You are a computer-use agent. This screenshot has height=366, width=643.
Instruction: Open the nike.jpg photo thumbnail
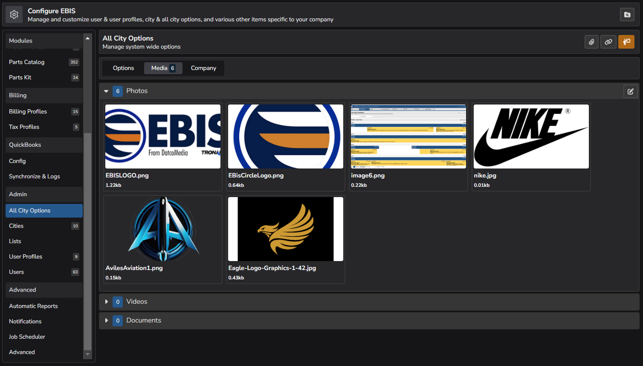tap(531, 137)
